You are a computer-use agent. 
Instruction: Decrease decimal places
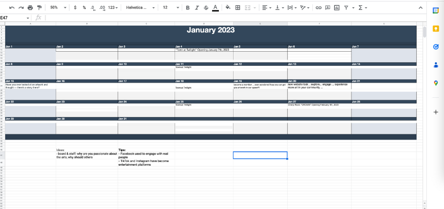93,8
